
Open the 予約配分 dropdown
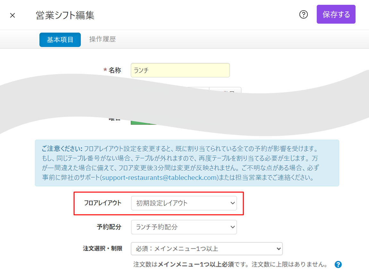point(184,227)
